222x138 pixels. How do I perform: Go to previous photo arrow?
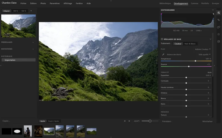(x=125, y=121)
